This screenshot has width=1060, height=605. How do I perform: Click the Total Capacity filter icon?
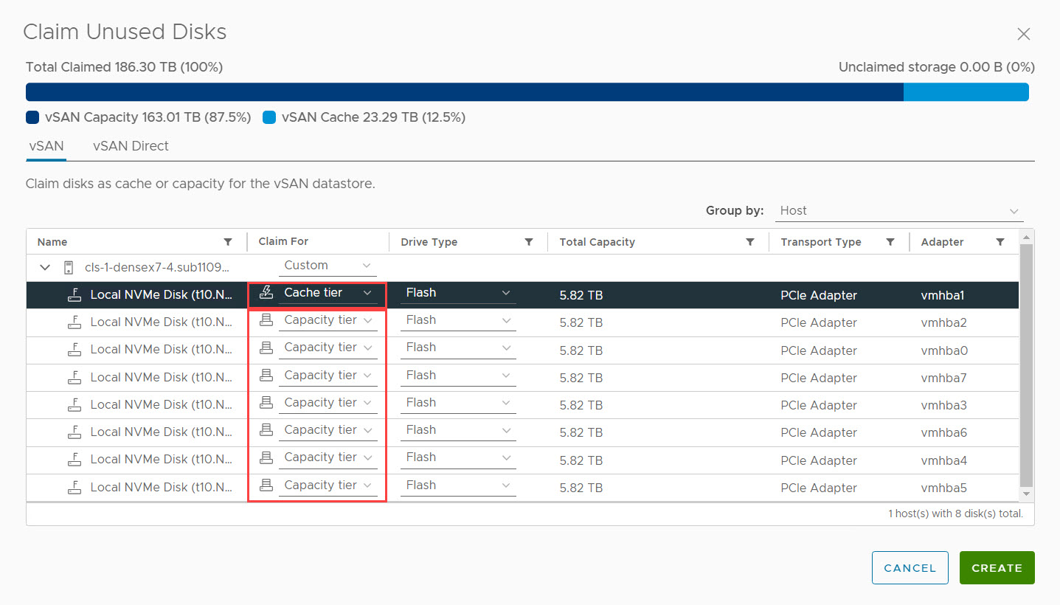(750, 242)
